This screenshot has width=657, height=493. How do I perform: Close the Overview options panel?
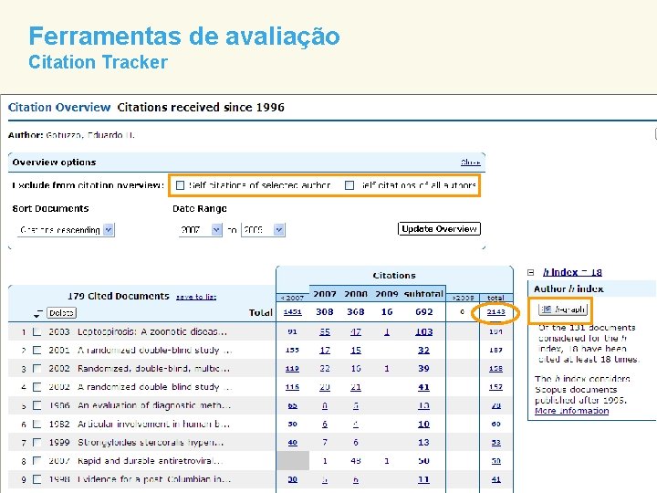(471, 163)
